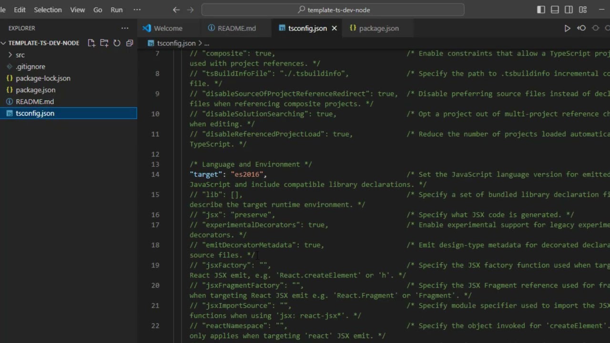
Task: Click the "tsBuildInfoFile" option on line 8
Action: click(x=269, y=73)
